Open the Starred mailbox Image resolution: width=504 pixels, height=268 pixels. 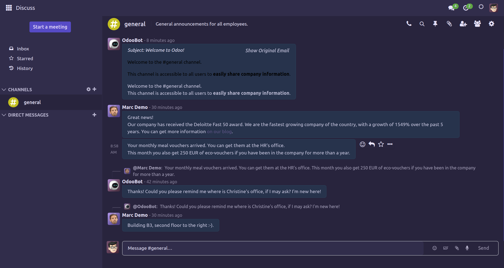[x=25, y=59]
